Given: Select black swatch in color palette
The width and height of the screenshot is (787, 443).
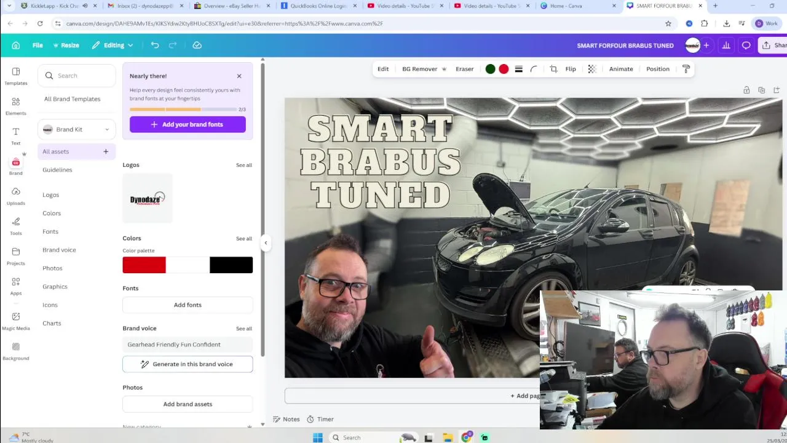Looking at the screenshot, I should (231, 265).
